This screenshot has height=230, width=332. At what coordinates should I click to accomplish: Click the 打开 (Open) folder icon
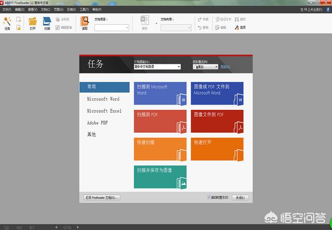pos(33,22)
